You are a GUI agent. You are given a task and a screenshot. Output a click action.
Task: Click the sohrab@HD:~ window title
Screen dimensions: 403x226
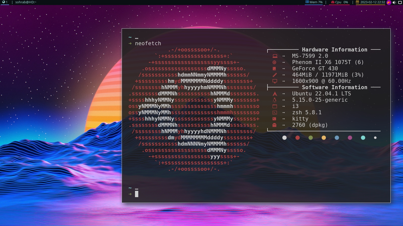26,2
